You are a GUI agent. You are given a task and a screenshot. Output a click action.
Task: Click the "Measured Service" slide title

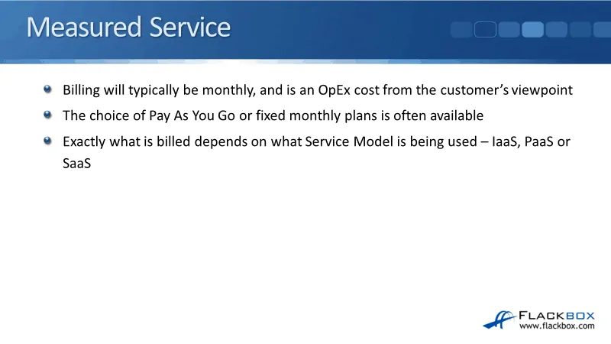pos(128,28)
